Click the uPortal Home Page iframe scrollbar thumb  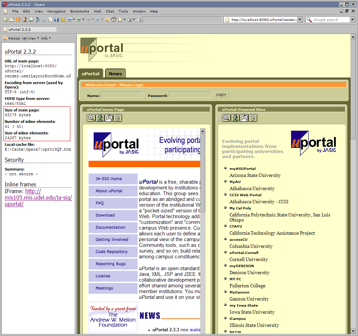[202, 173]
